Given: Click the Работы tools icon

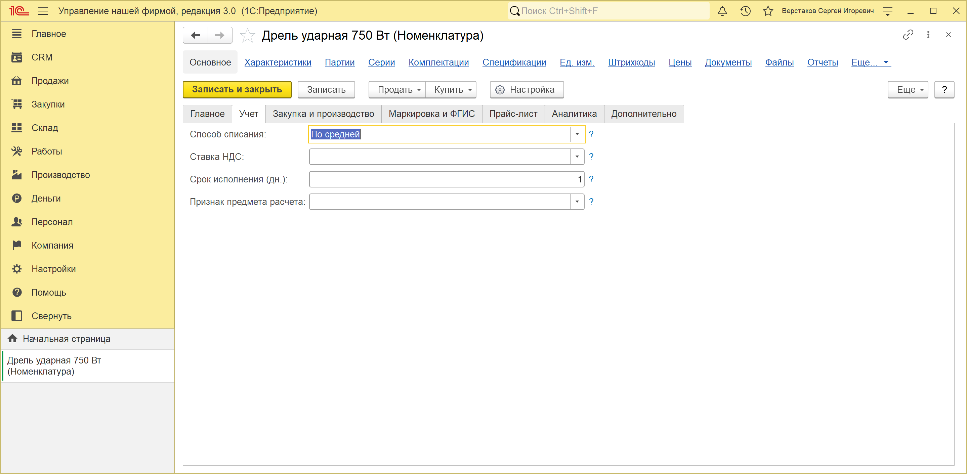Looking at the screenshot, I should point(17,151).
